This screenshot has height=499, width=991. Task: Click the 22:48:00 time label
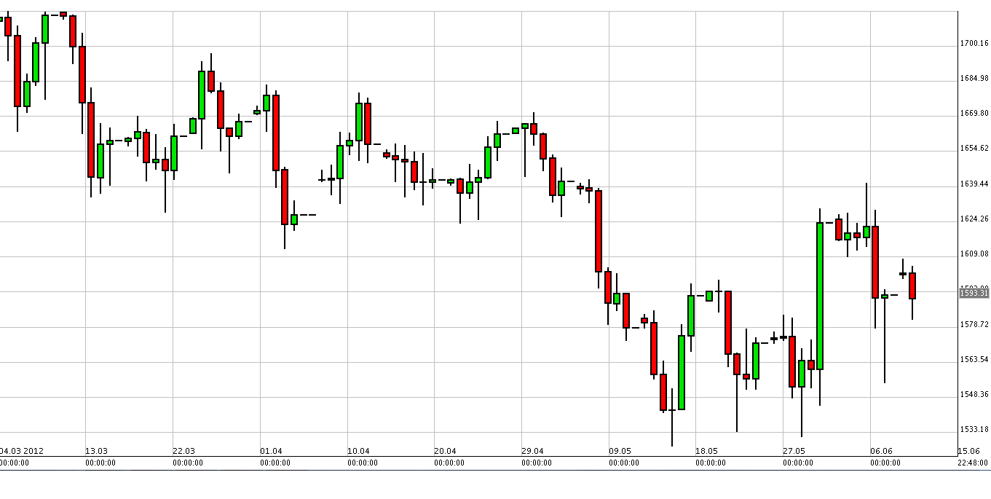[974, 463]
